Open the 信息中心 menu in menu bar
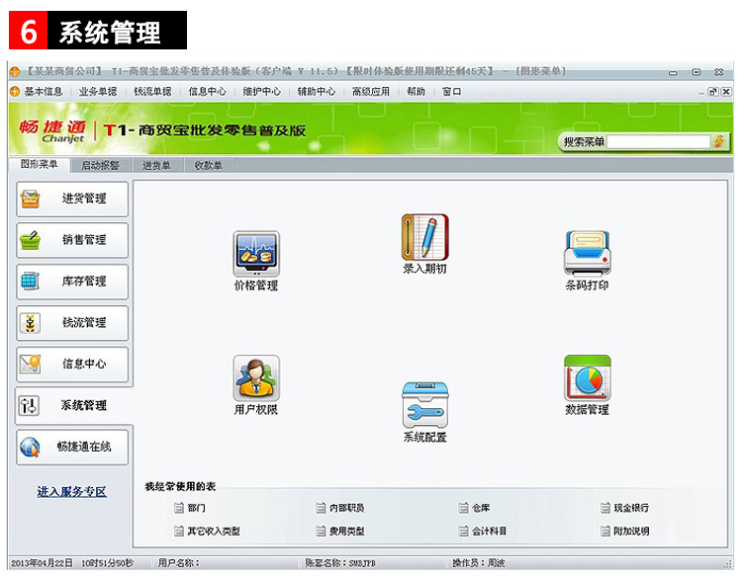This screenshot has height=576, width=742. point(208,91)
